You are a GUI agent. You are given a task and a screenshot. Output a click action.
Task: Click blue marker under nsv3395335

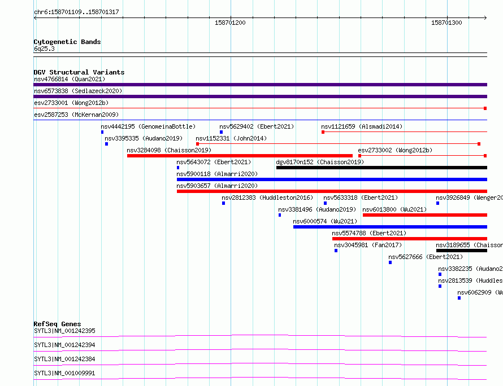pos(106,144)
